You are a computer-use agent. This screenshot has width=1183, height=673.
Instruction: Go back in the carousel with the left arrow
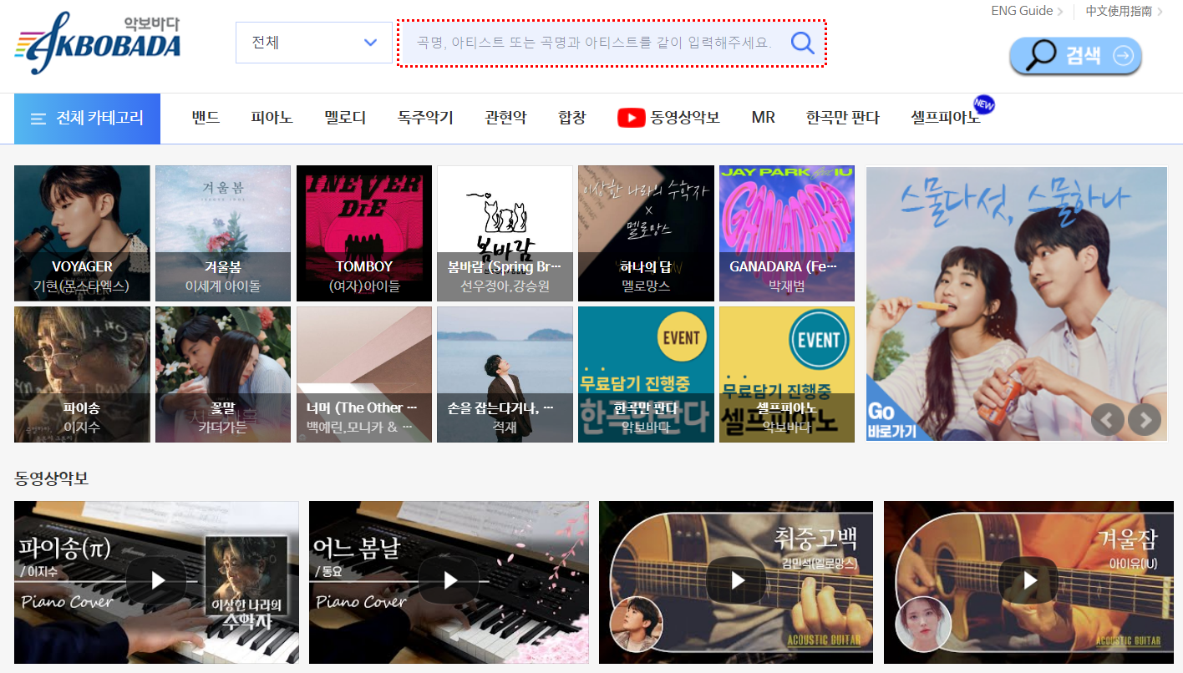click(1108, 420)
